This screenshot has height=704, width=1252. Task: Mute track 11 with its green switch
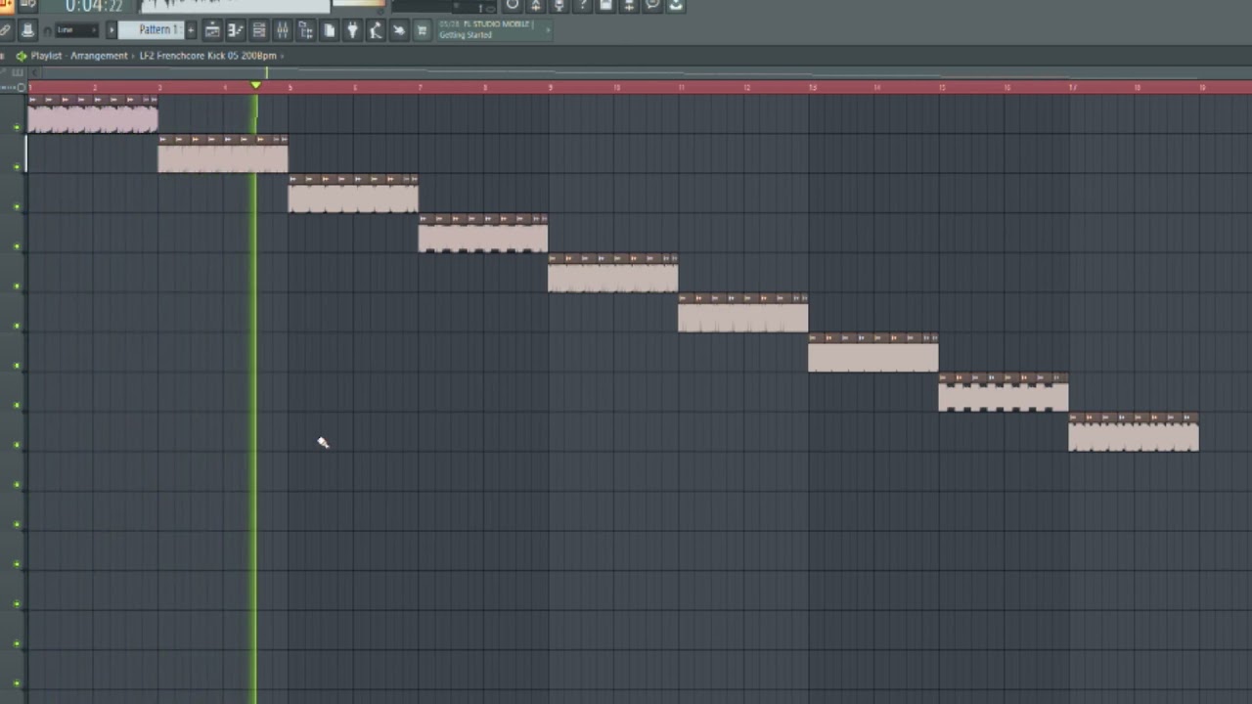coord(17,524)
